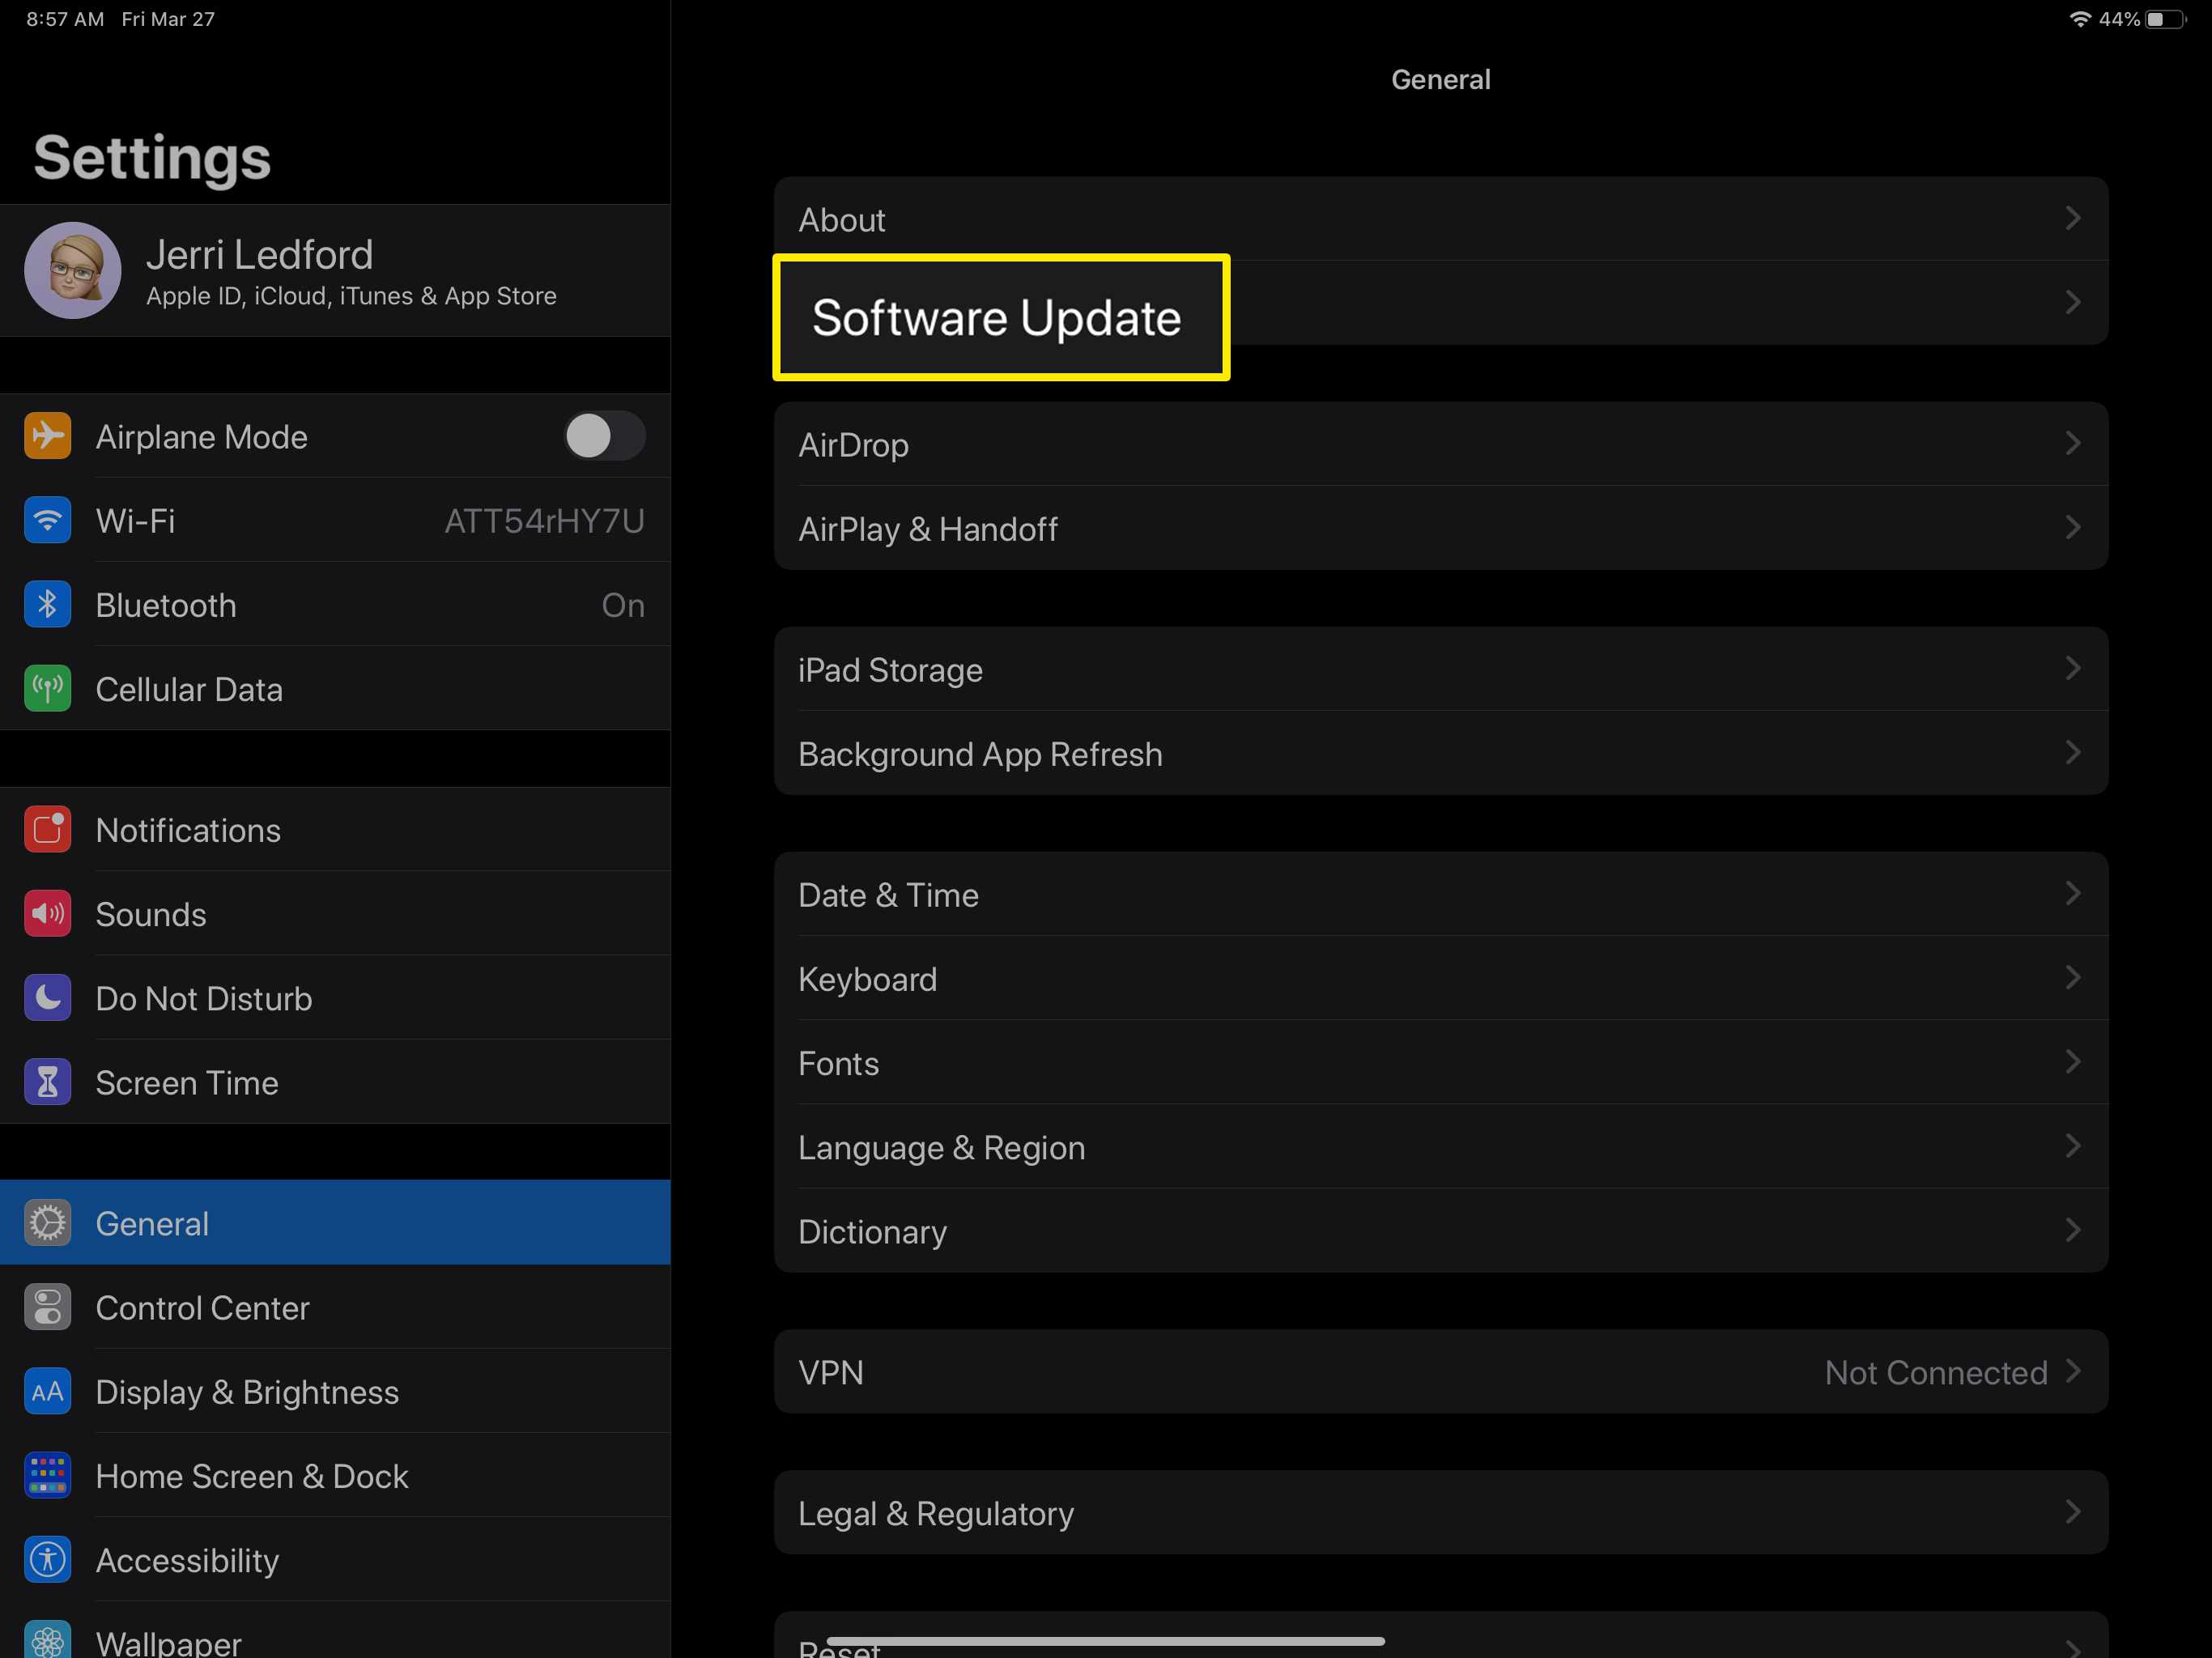Expand Date & Time via its chevron
2212x1658 pixels.
point(2073,893)
